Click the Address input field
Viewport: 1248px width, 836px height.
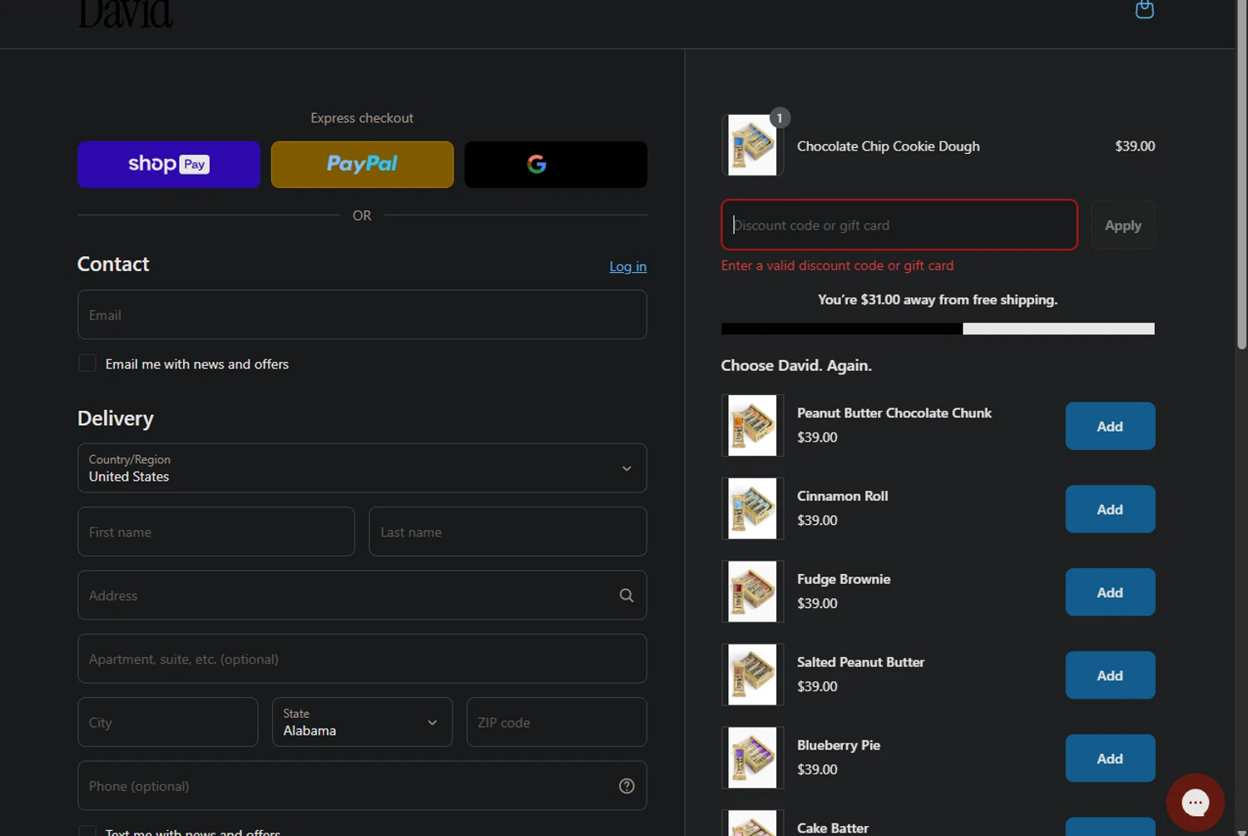point(362,595)
